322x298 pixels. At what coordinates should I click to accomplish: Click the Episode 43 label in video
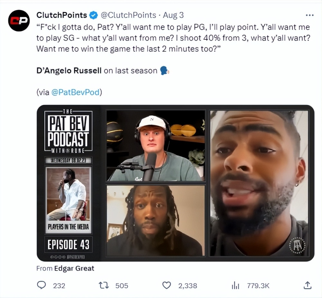[x=68, y=244]
